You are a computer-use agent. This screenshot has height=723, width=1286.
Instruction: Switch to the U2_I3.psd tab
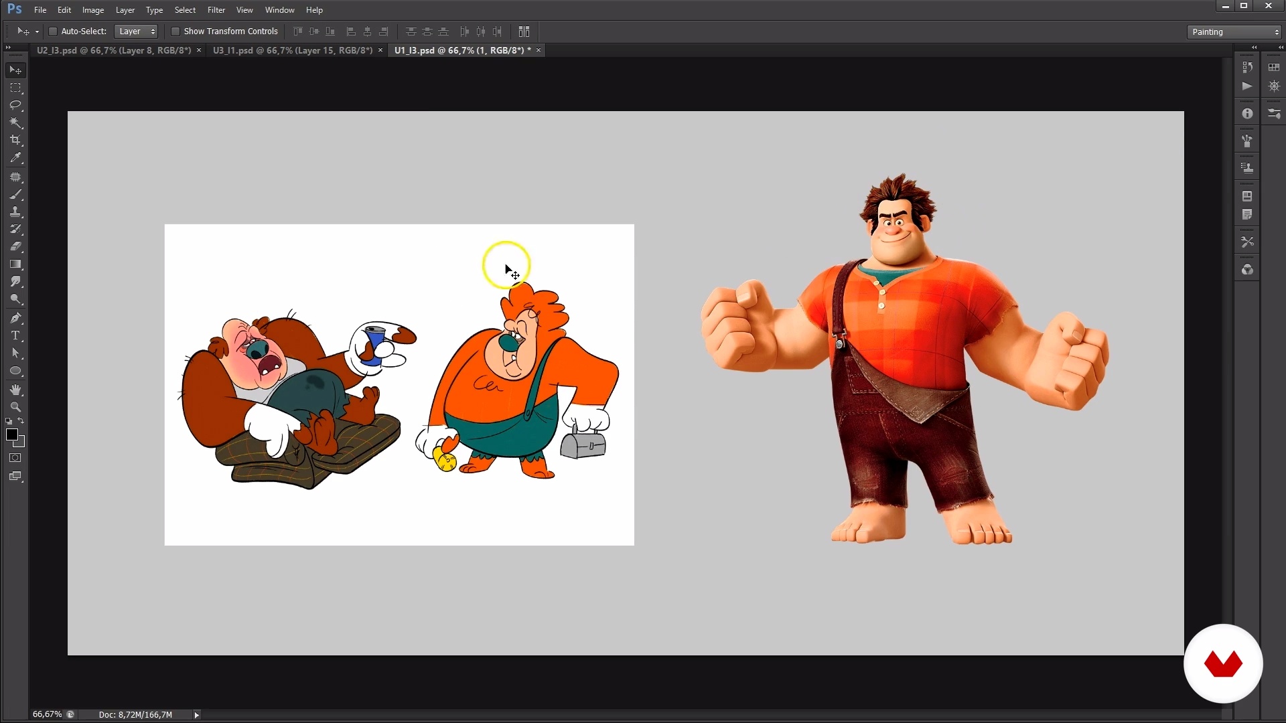click(x=114, y=50)
